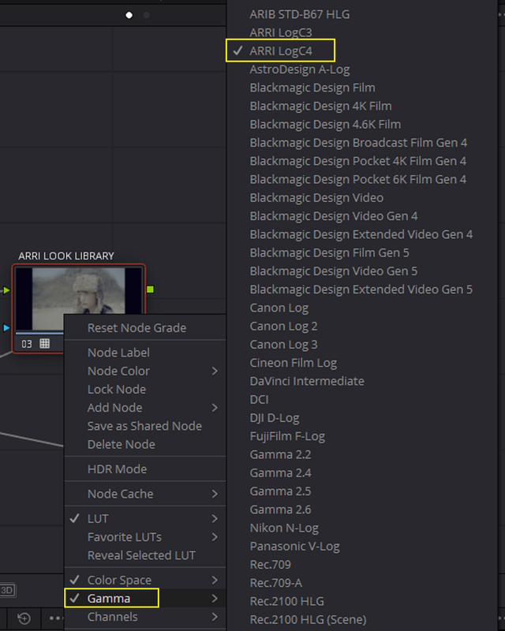This screenshot has width=505, height=631.
Task: Click the reset history icon
Action: click(x=24, y=618)
